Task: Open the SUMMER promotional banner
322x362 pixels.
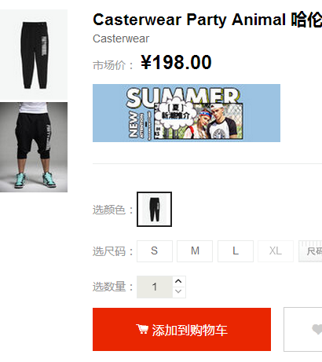Action: point(186,113)
